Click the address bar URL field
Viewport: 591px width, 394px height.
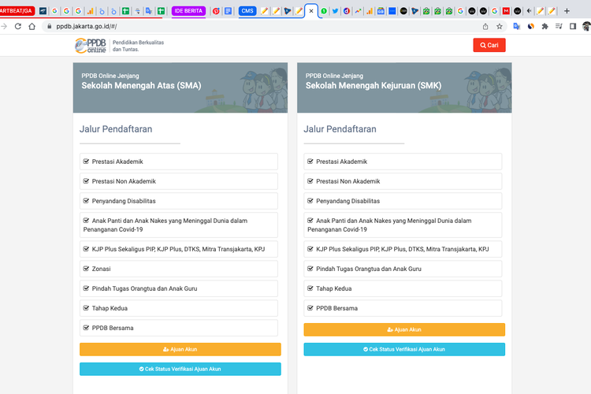(x=236, y=26)
